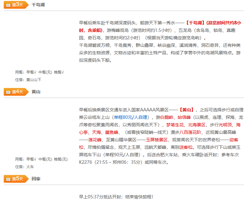Select the 第4天 day label
Viewport: 245px width, 218px height.
tap(17, 92)
